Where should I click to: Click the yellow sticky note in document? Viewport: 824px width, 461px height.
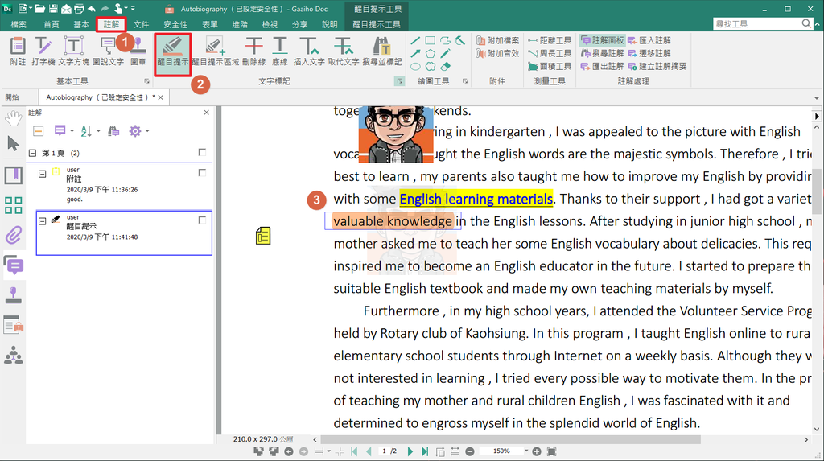[x=262, y=236]
